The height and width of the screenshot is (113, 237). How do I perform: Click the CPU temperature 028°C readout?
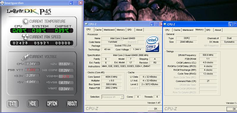[20, 31]
